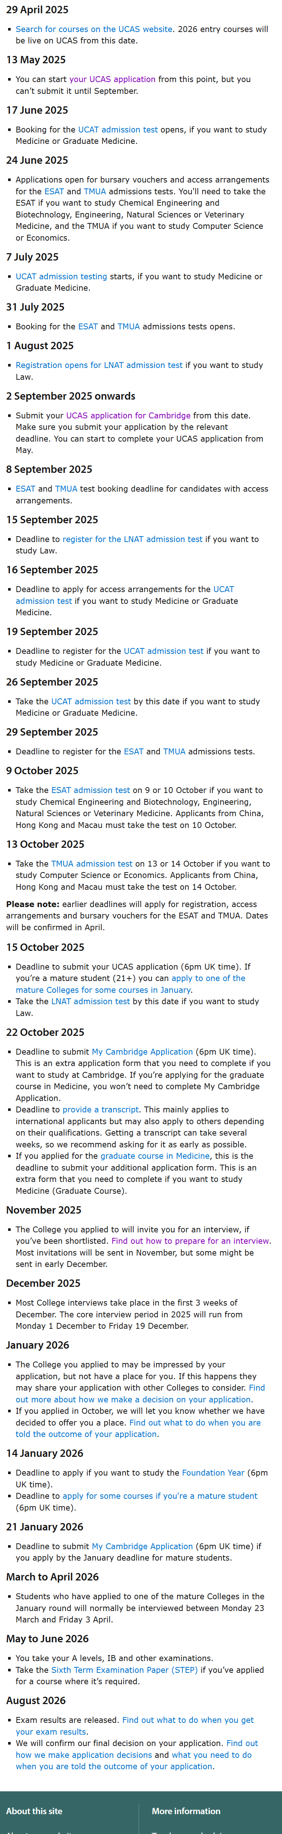Image resolution: width=282 pixels, height=1834 pixels.
Task: Open the "UCAT admission testing" link
Action: click(x=61, y=276)
